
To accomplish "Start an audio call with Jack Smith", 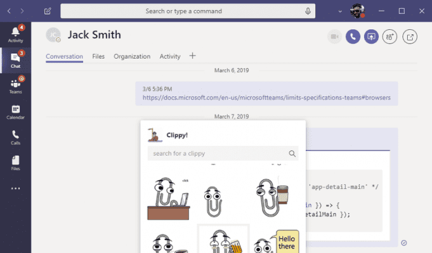I will coord(353,37).
